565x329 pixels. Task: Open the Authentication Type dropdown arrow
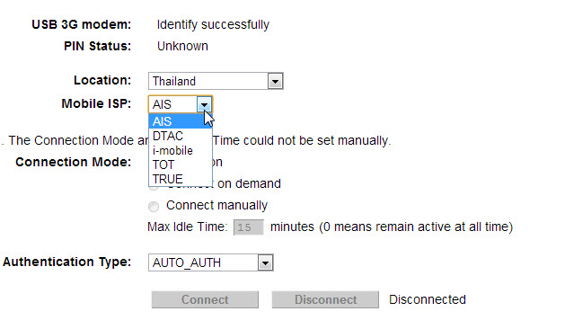[266, 262]
